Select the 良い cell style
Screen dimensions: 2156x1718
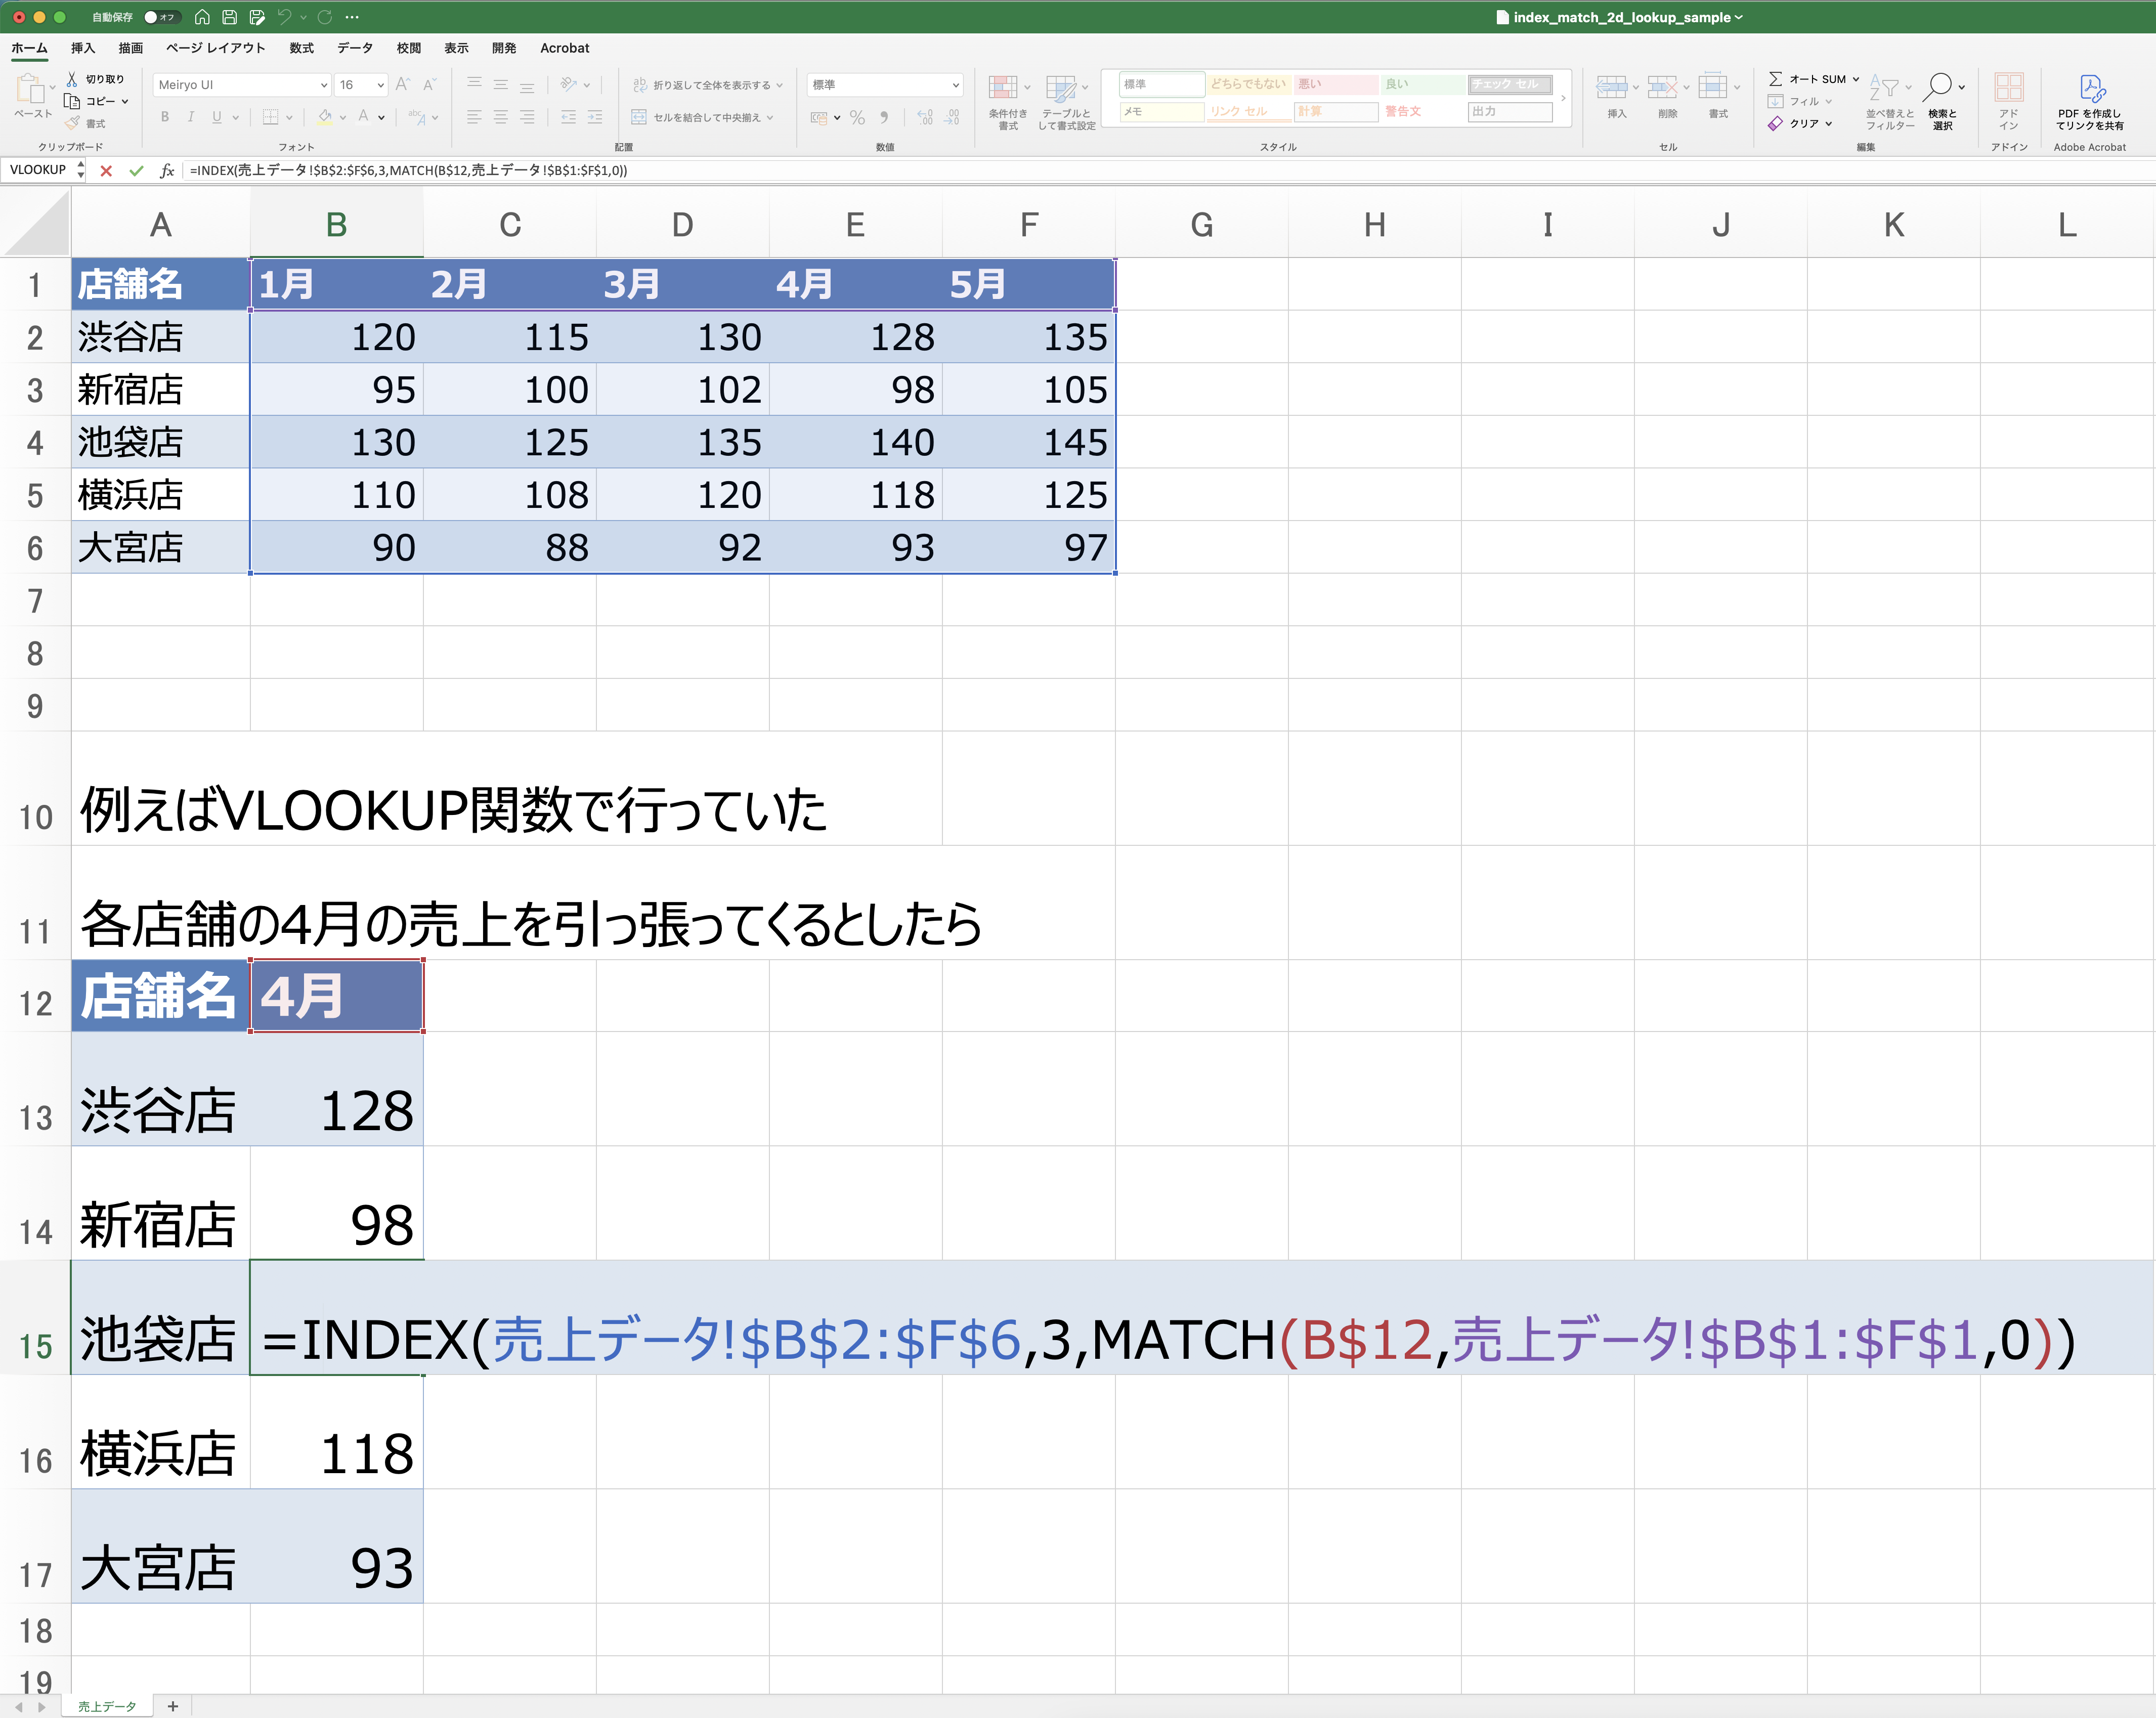(1422, 84)
